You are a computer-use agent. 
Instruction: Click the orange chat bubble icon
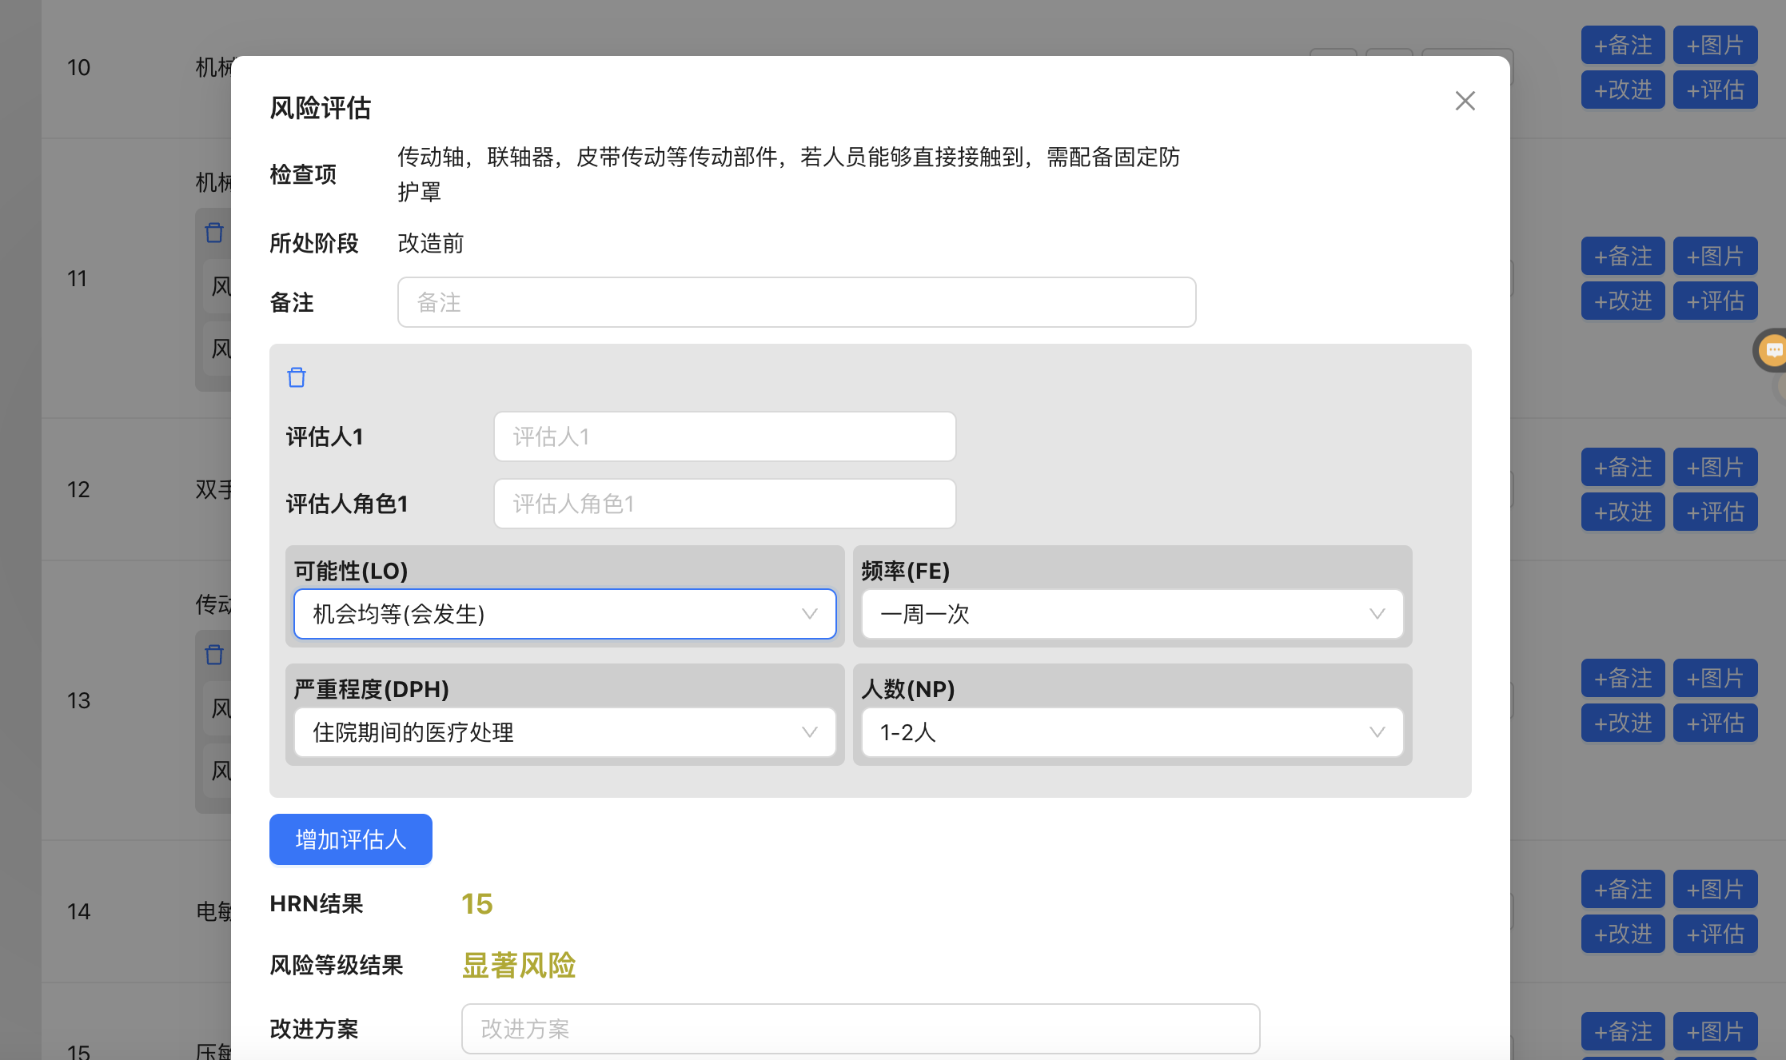click(x=1774, y=350)
